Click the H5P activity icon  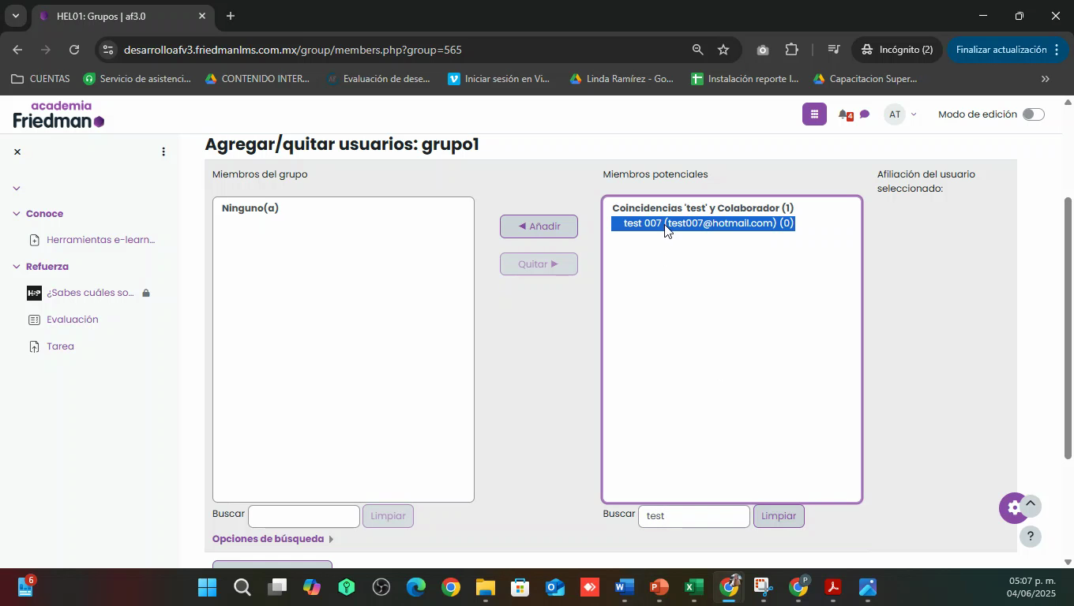tap(34, 293)
